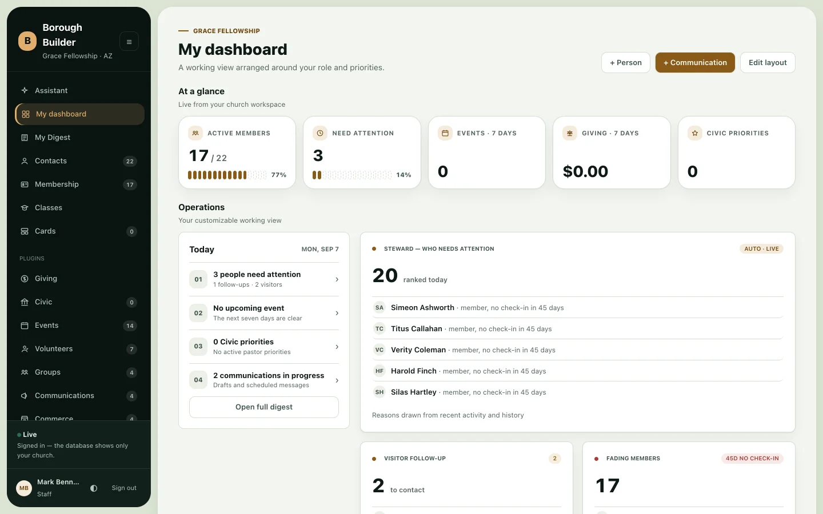Click the MB user avatar

[x=24, y=488]
